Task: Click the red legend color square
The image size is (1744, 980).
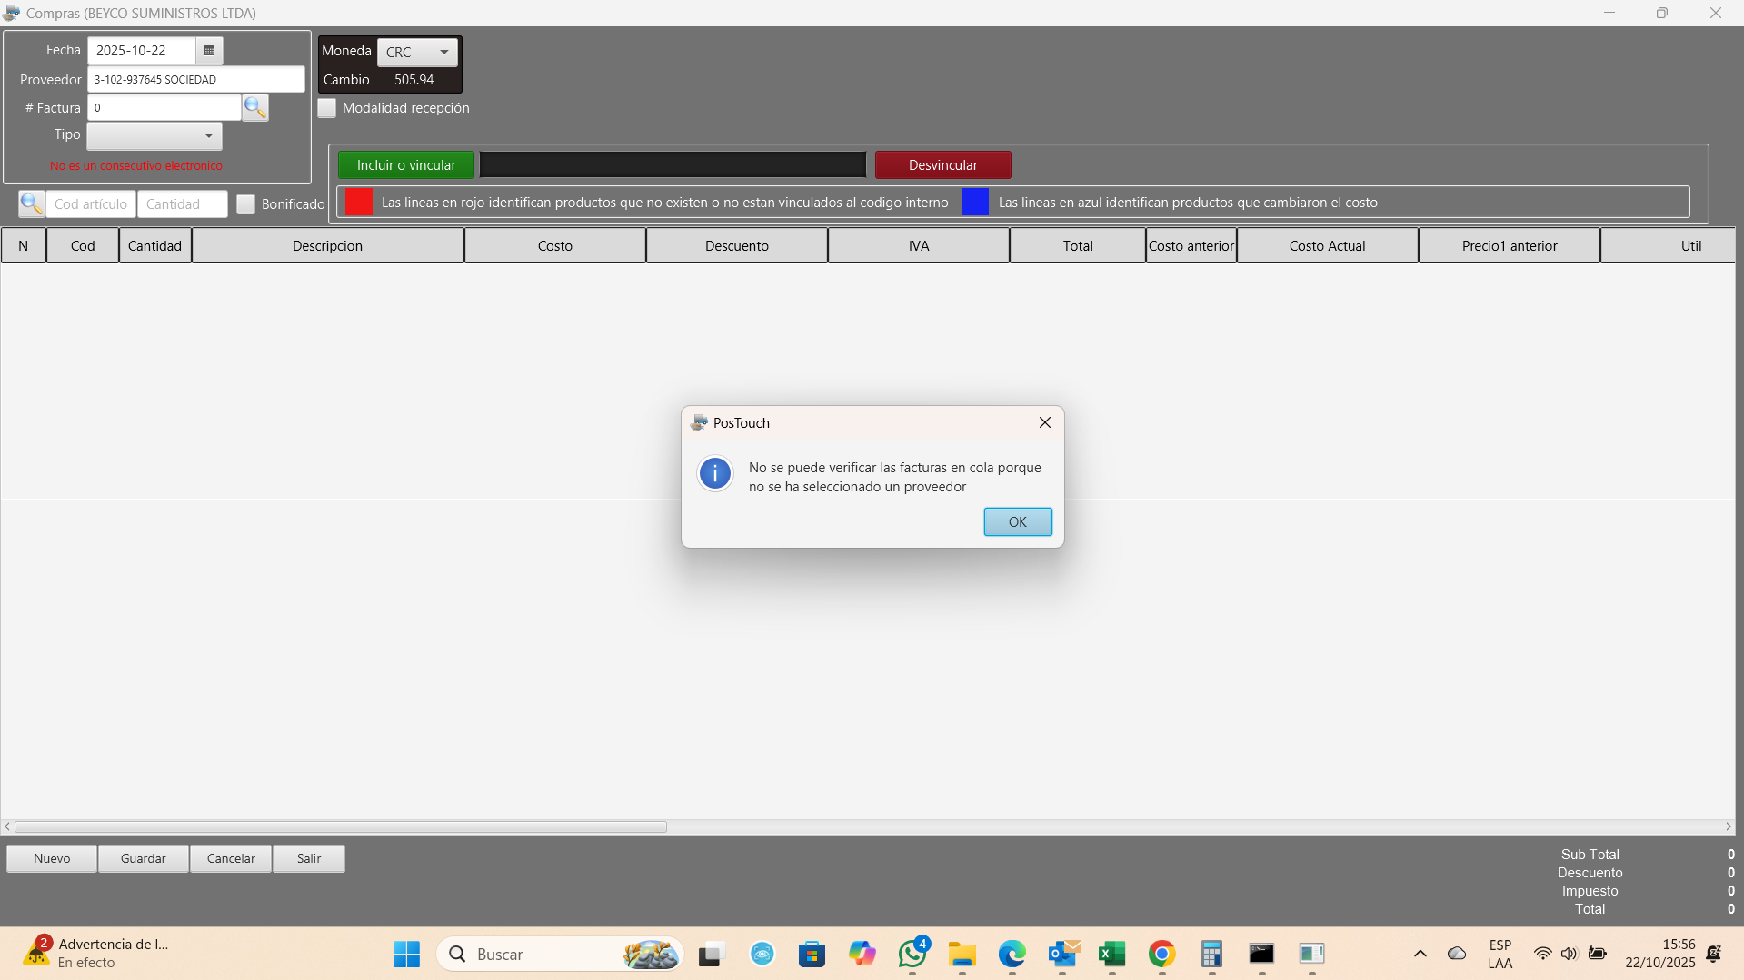Action: pos(359,203)
